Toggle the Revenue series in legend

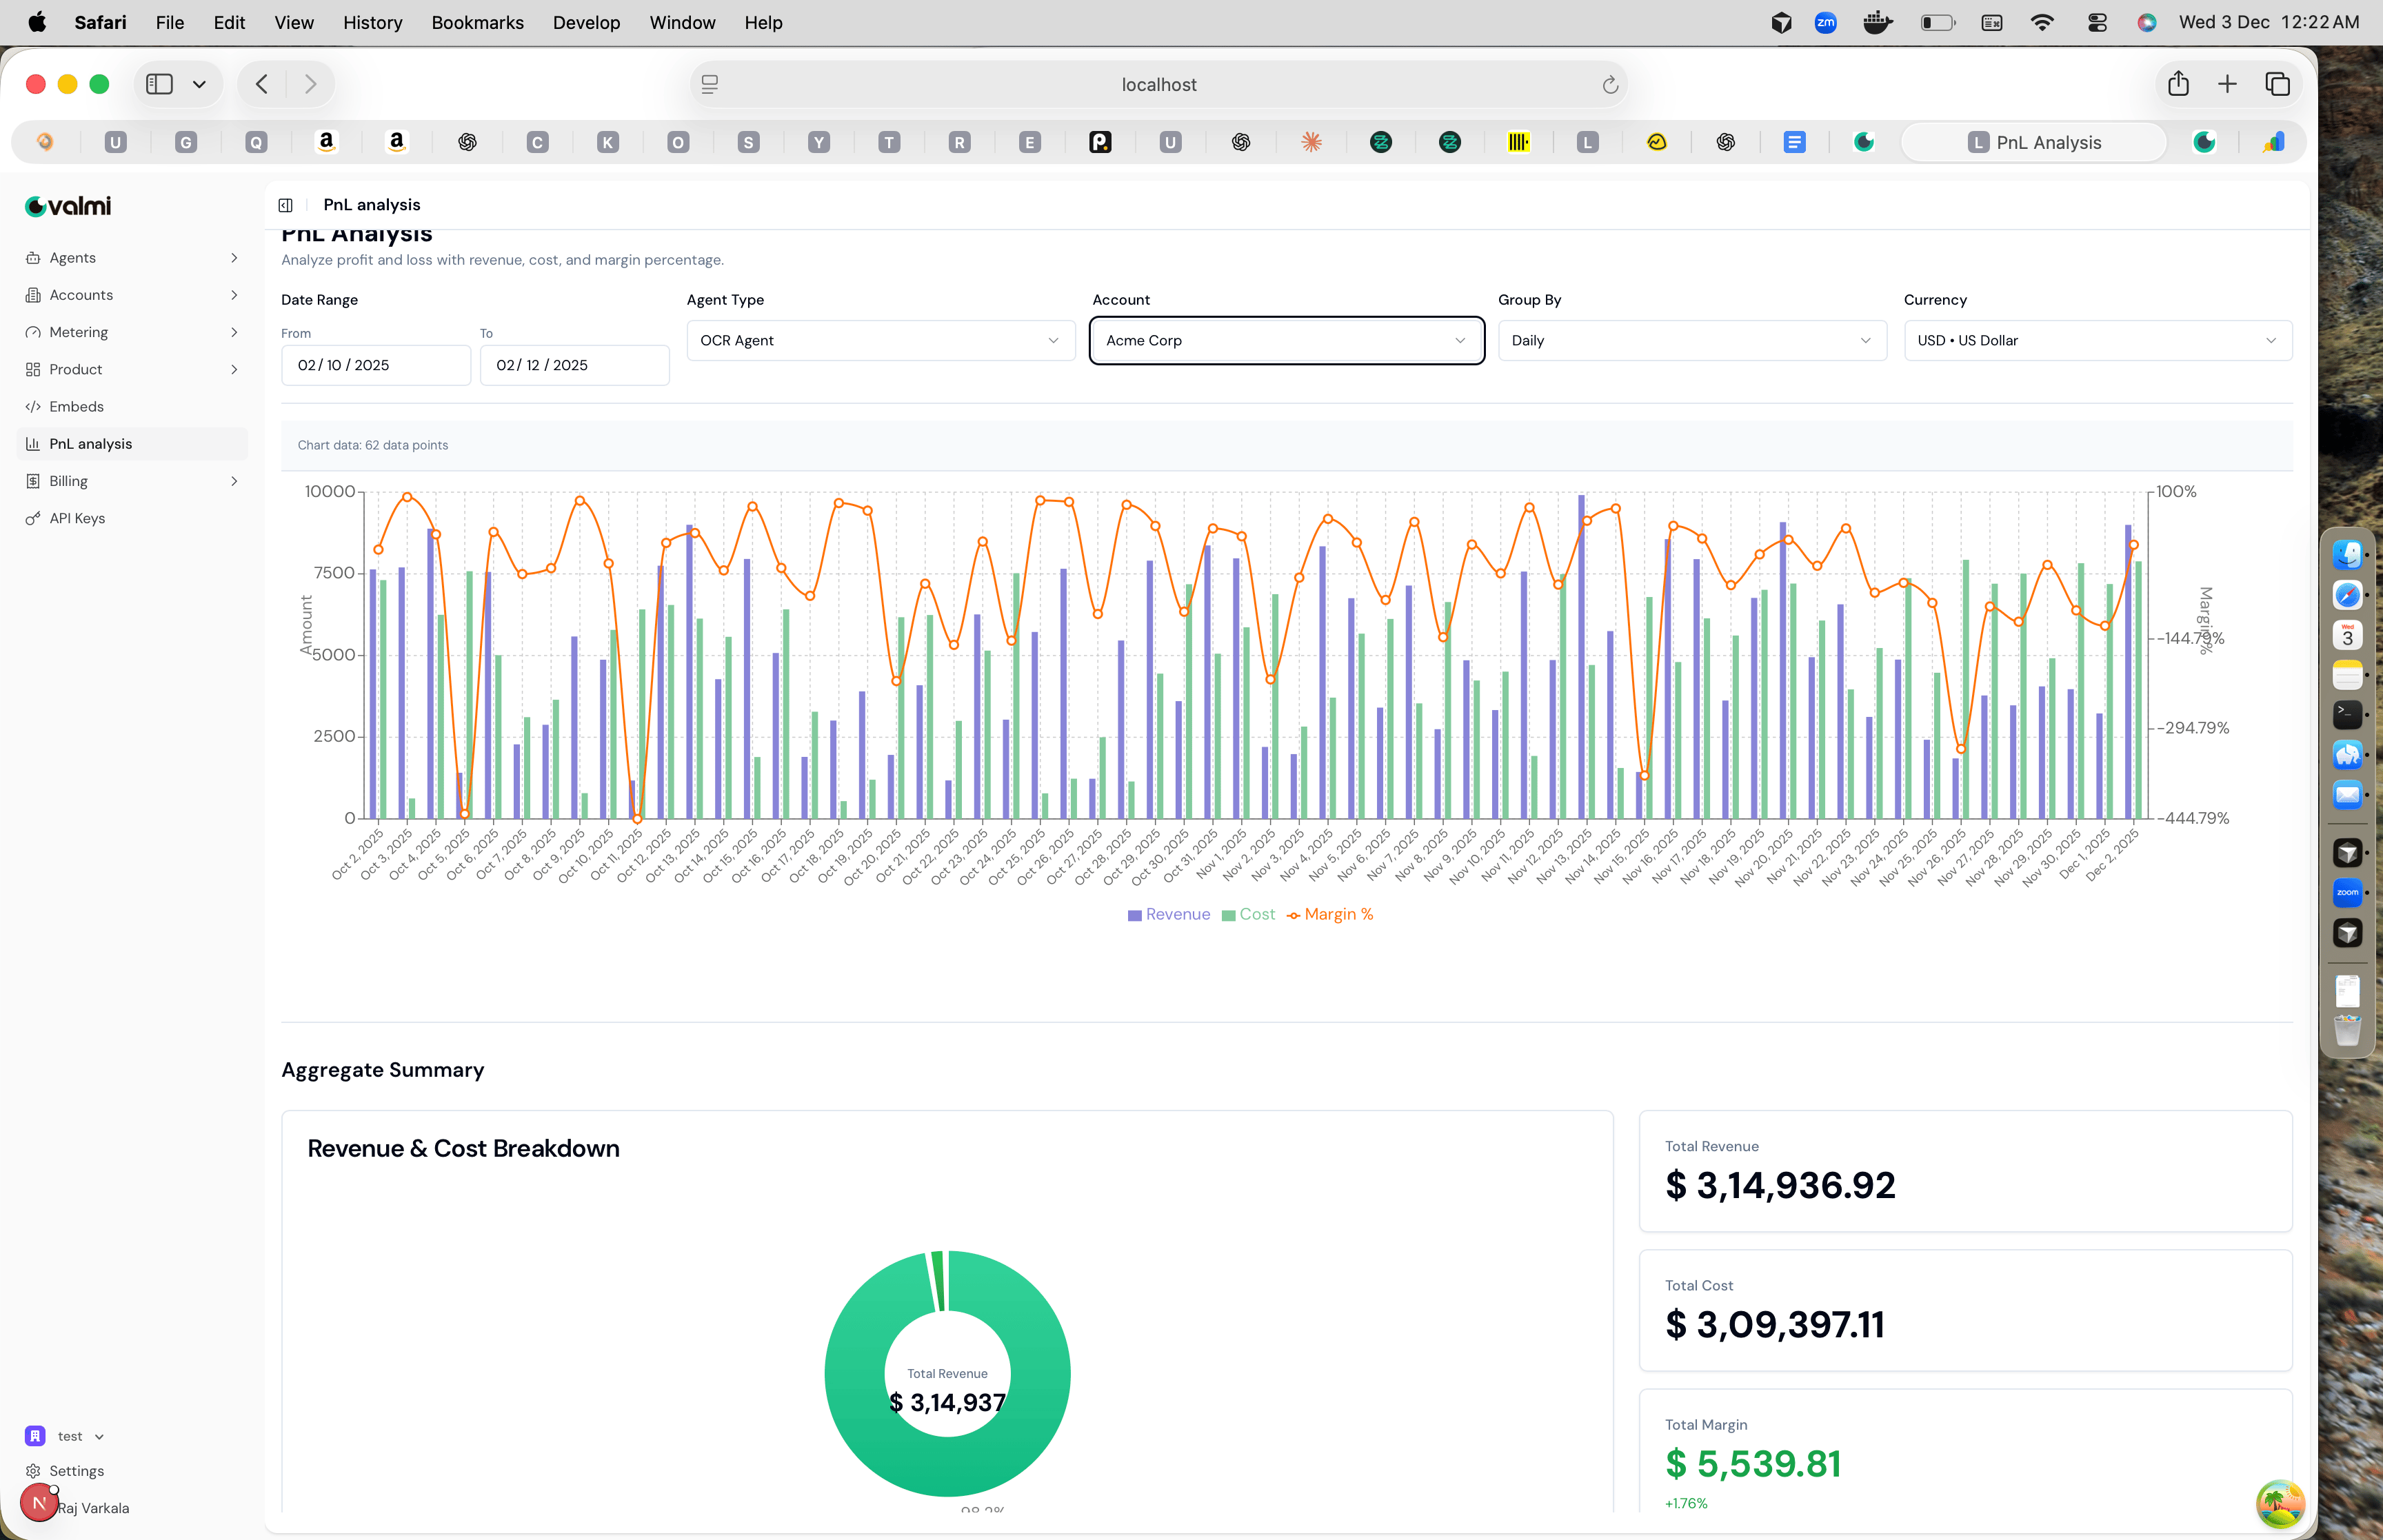click(x=1169, y=914)
